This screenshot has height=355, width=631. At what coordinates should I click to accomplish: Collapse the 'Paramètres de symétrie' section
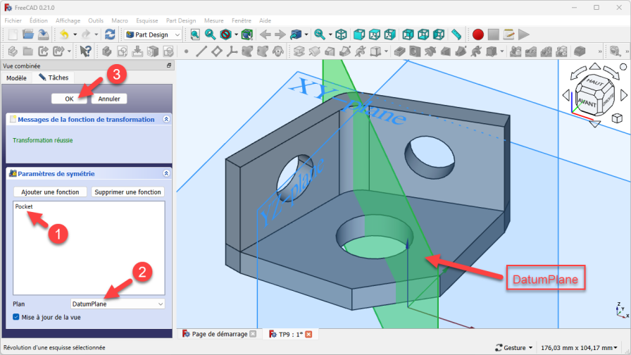[166, 173]
